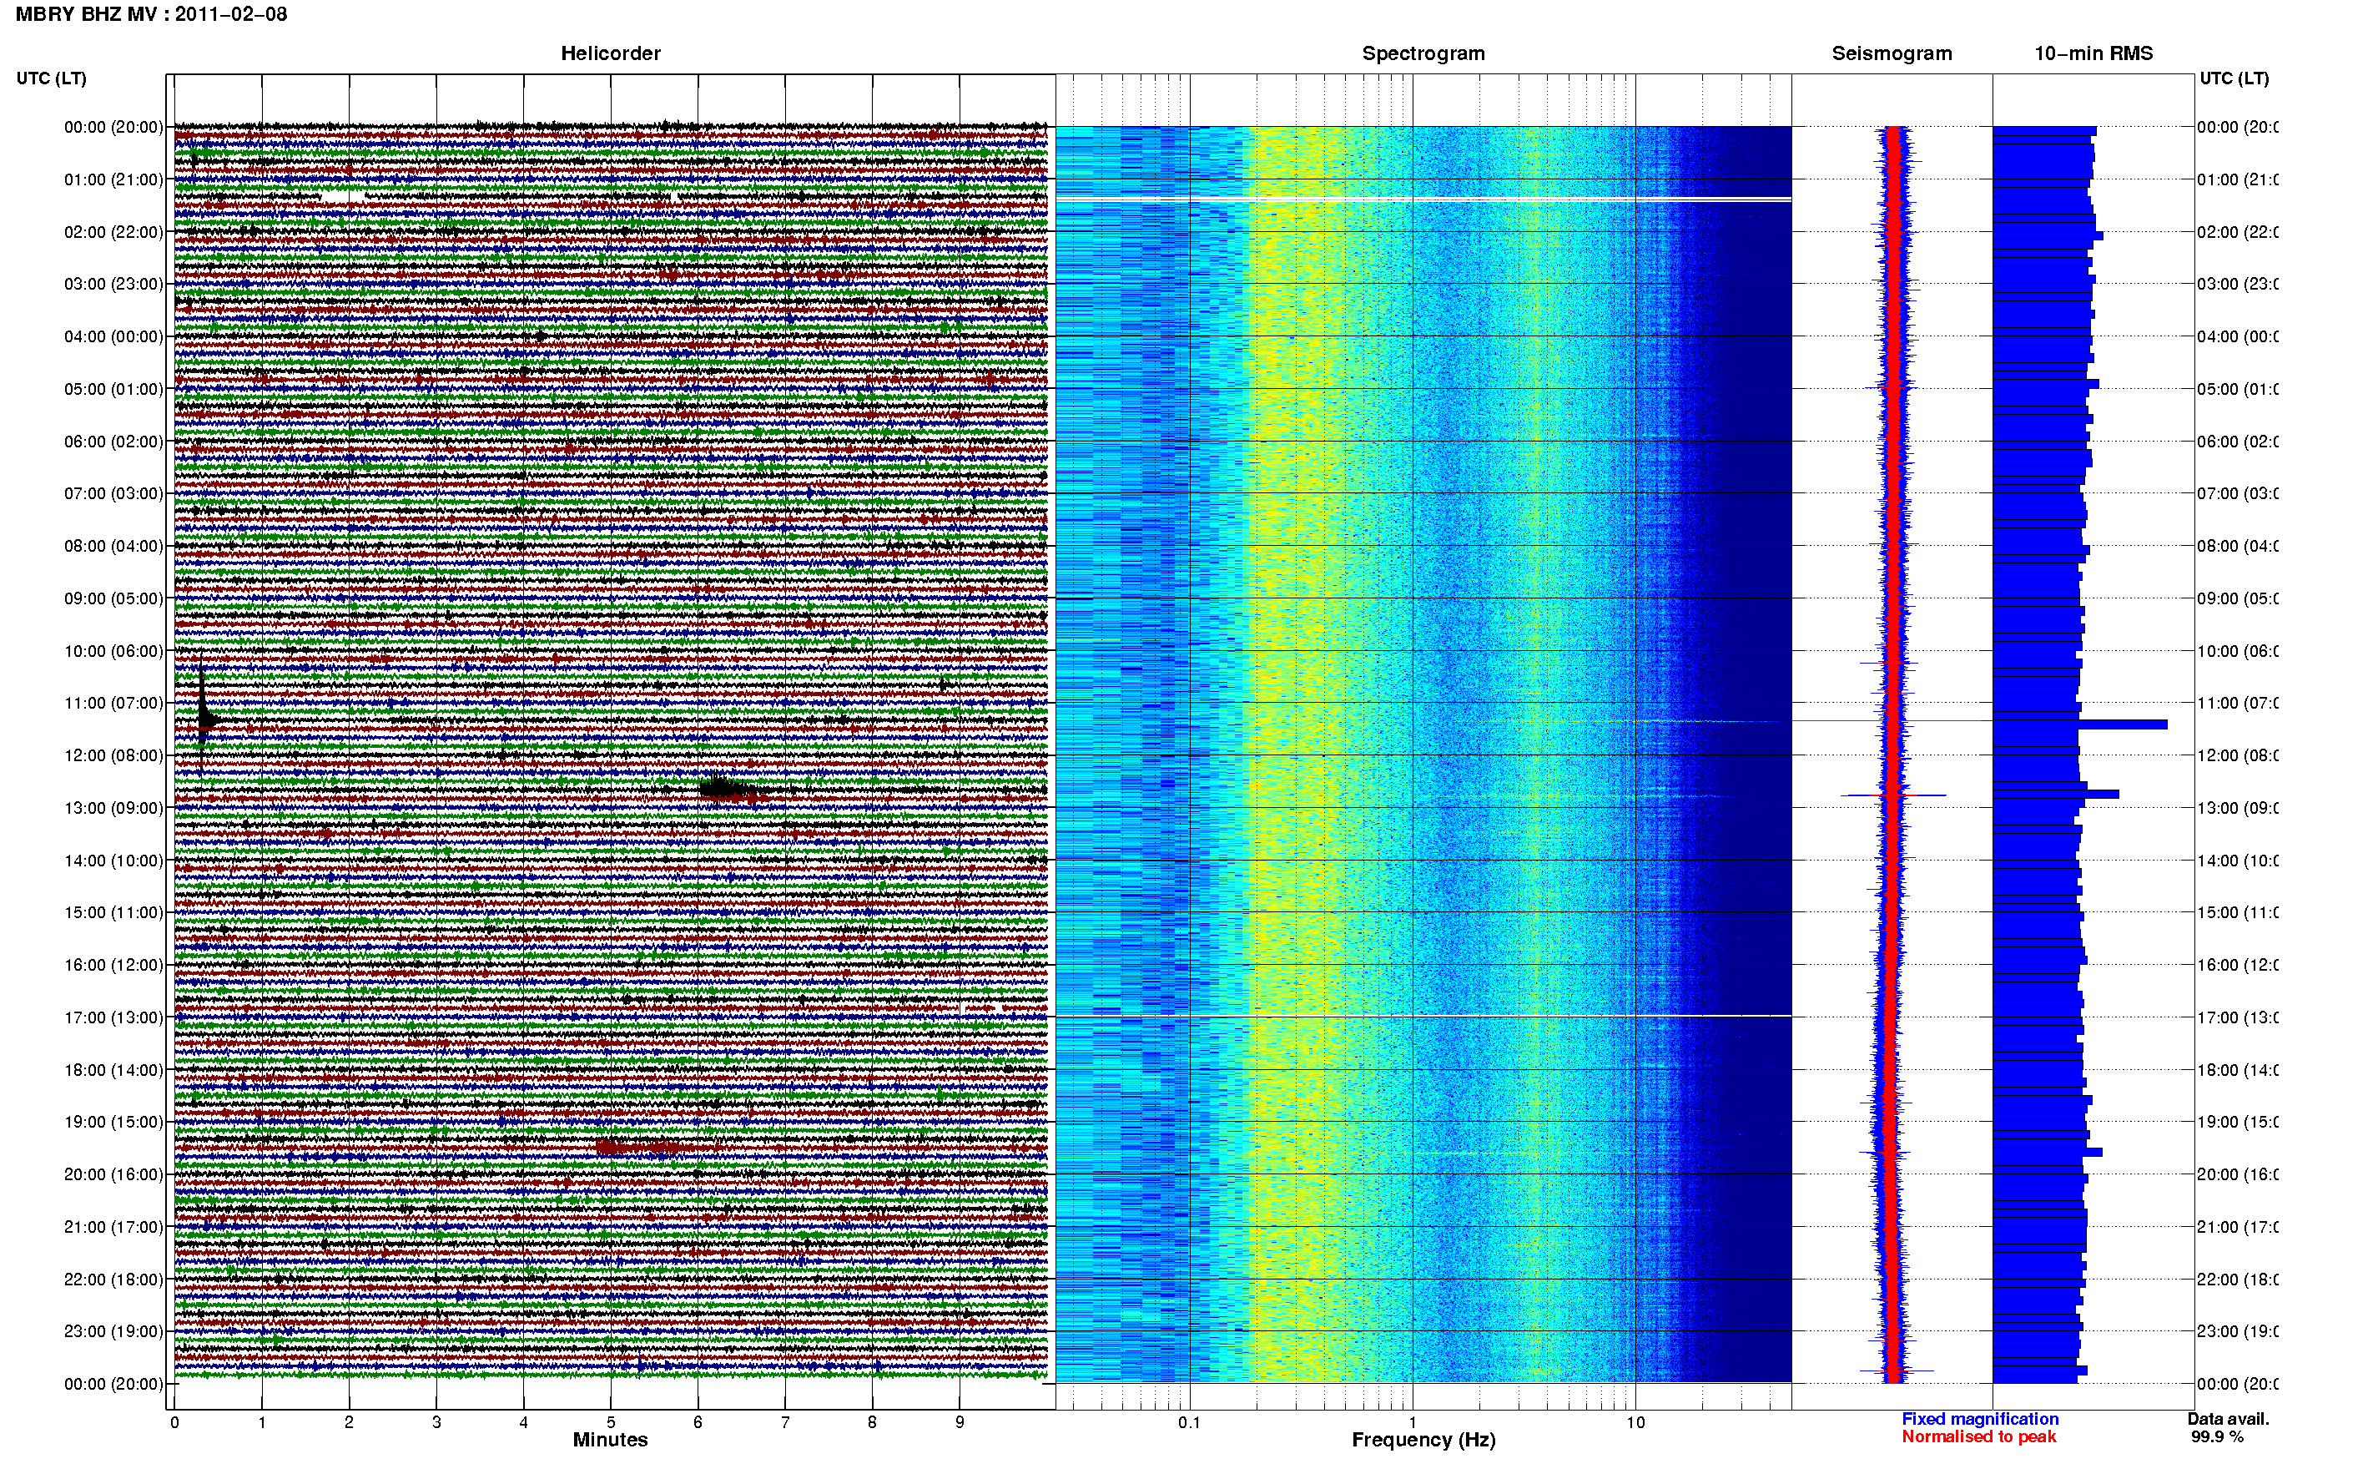The height and width of the screenshot is (1484, 2373).
Task: Click the left '09:00 (05:00)' time label
Action: pyautogui.click(x=113, y=598)
